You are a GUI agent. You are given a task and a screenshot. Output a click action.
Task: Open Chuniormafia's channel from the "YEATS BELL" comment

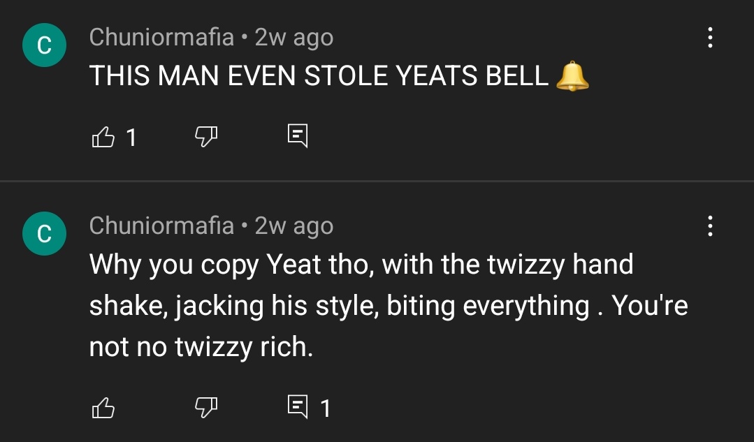point(161,37)
